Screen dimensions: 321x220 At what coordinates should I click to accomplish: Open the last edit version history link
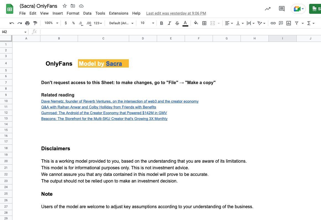176,13
